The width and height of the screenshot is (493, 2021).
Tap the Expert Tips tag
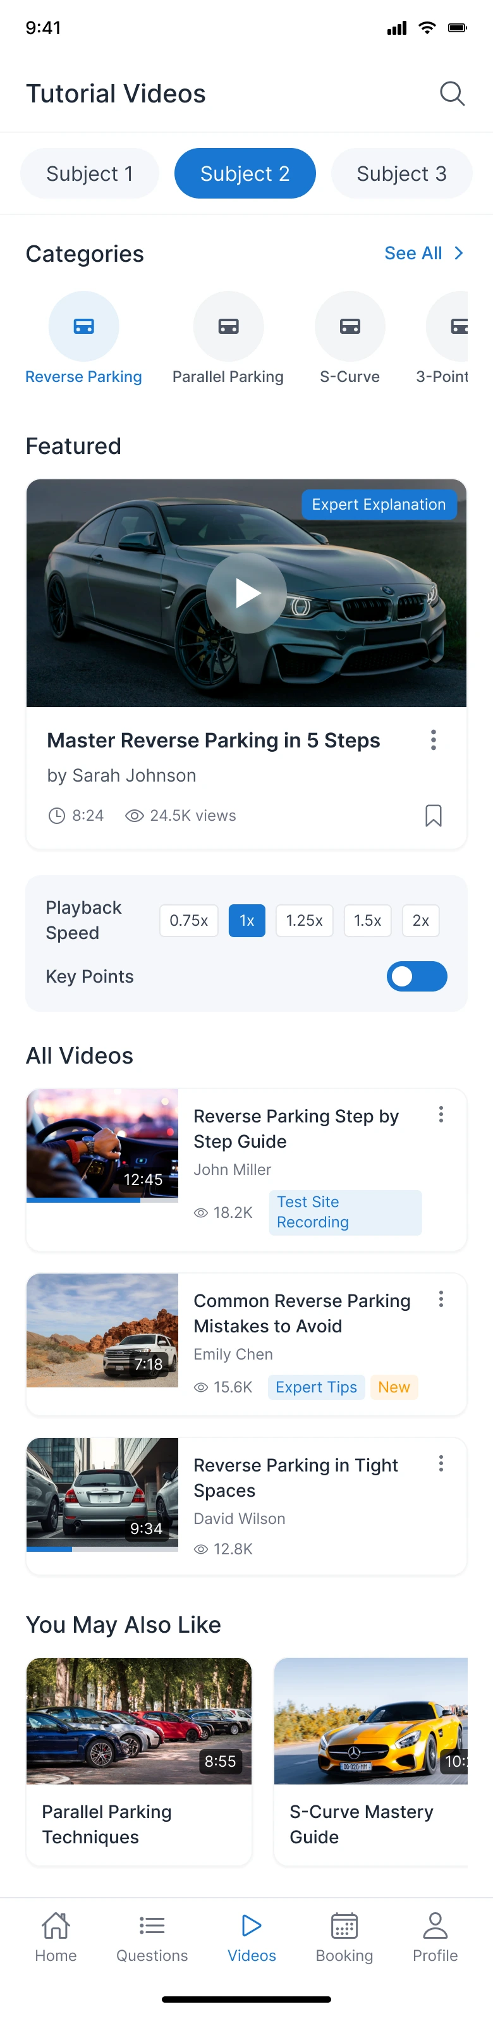[x=316, y=1387]
